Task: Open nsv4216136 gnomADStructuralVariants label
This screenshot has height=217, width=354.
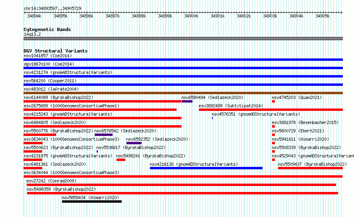Action: pos(194,164)
